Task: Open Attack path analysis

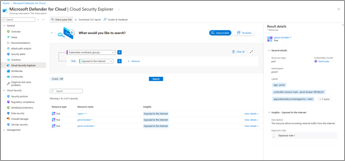Action: (x=21, y=49)
